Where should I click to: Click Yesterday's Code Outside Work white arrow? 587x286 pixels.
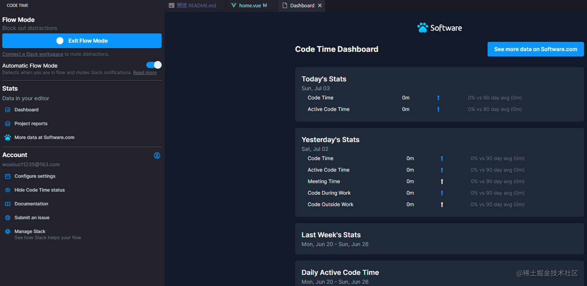442,205
